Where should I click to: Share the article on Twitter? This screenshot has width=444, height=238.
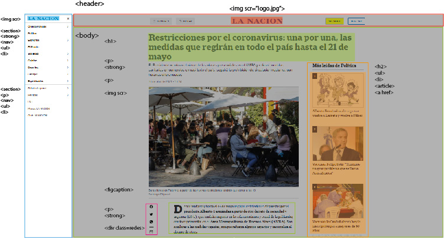click(152, 214)
